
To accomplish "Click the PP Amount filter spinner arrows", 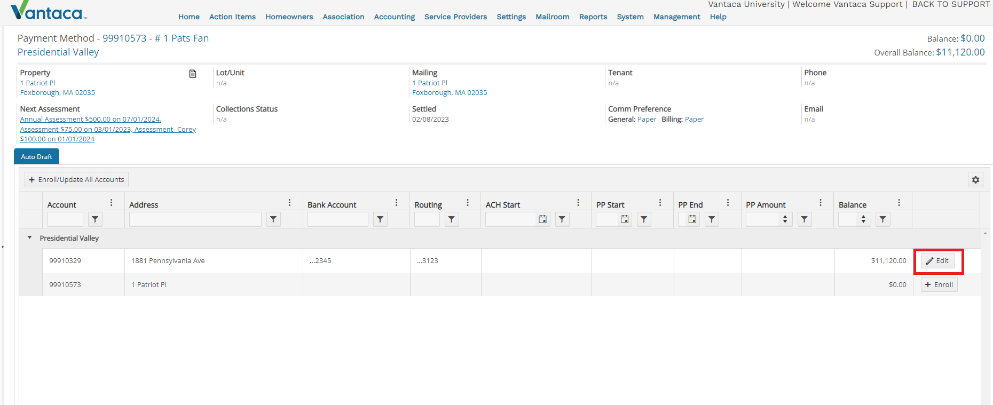I will [785, 219].
